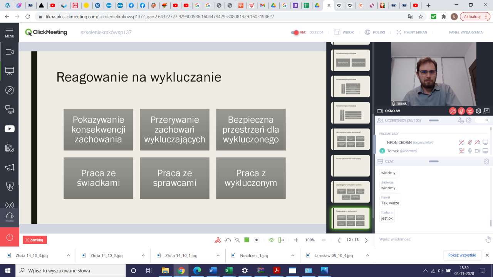Click the invite participant icon
Image resolution: width=493 pixels, height=277 pixels.
(x=461, y=120)
